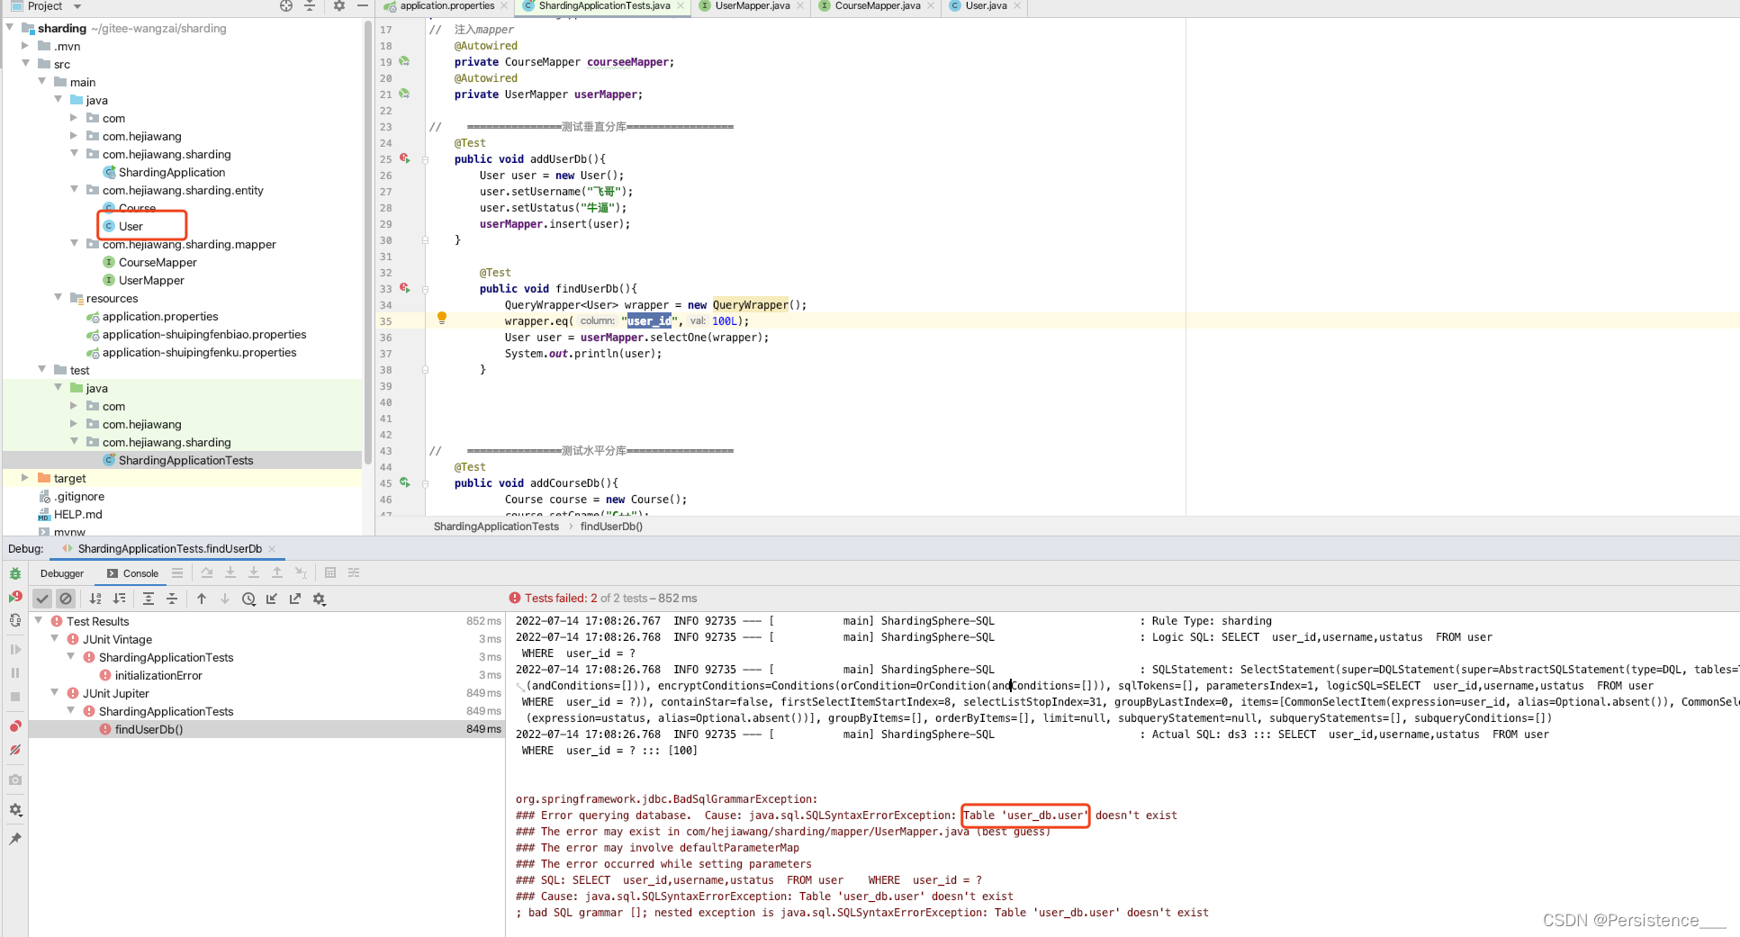Click the Trace Current Stream Chain icon

[x=354, y=572]
